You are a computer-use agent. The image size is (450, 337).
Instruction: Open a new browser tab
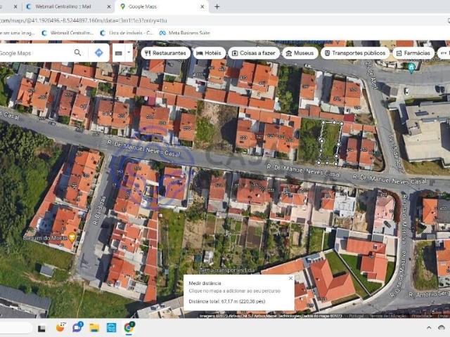pyautogui.click(x=217, y=6)
